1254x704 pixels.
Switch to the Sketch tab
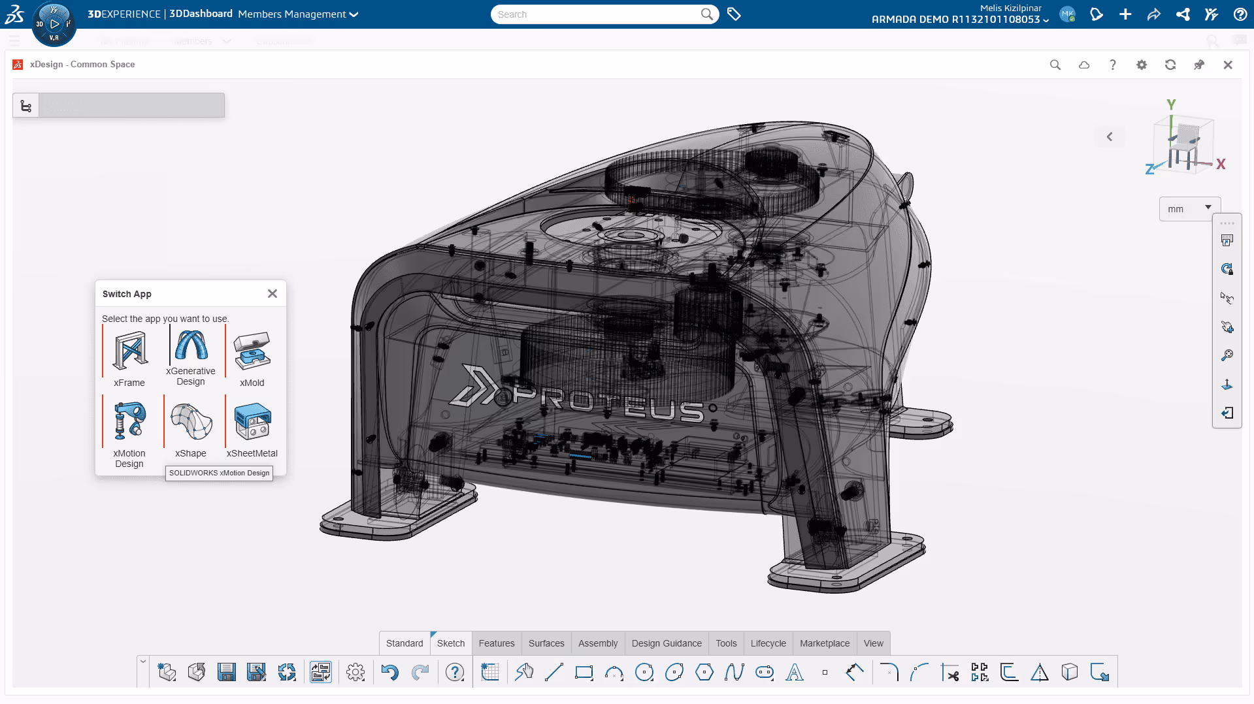click(451, 643)
